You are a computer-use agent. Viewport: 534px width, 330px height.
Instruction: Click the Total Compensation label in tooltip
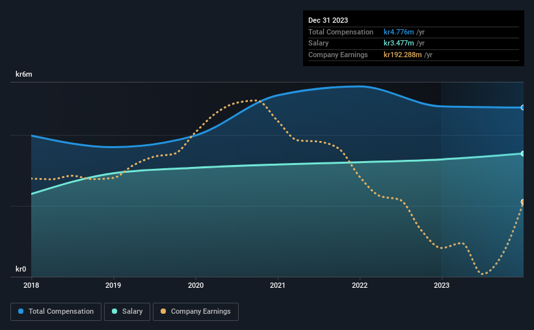(341, 32)
